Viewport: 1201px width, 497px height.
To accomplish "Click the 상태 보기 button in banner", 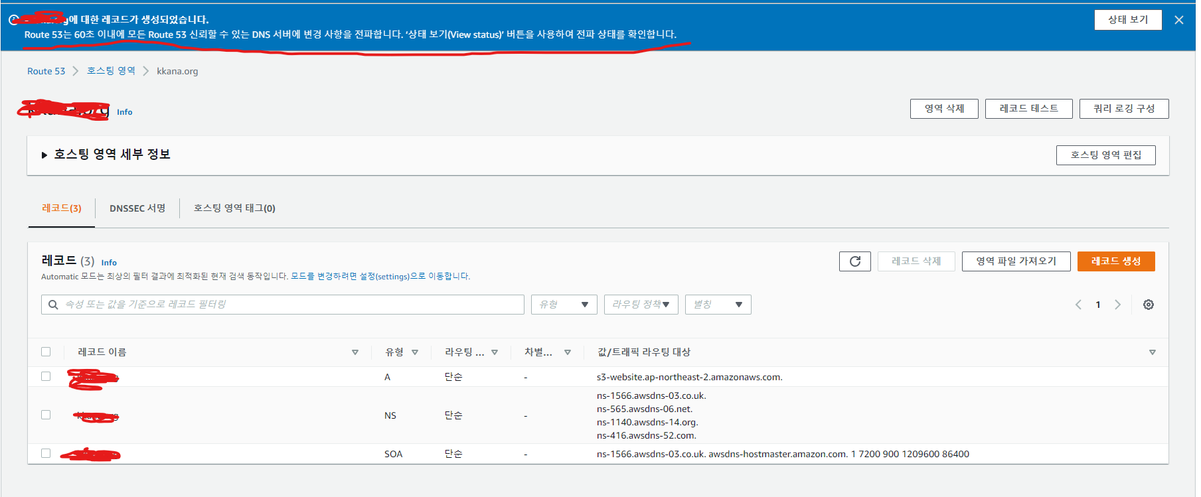I will pyautogui.click(x=1128, y=20).
